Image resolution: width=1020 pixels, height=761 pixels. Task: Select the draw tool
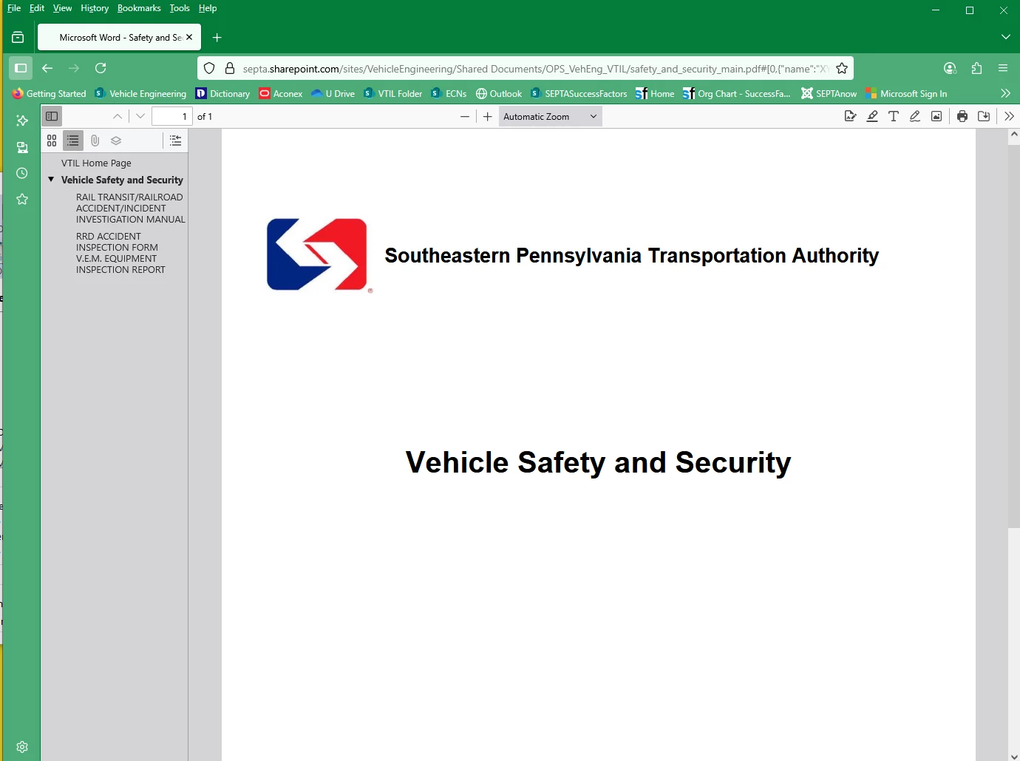tap(915, 116)
